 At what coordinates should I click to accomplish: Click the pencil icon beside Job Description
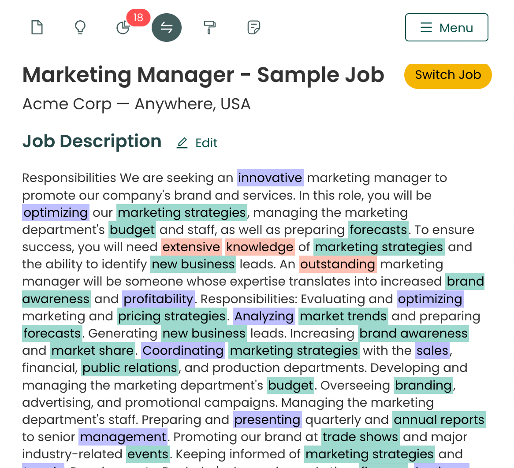[182, 143]
